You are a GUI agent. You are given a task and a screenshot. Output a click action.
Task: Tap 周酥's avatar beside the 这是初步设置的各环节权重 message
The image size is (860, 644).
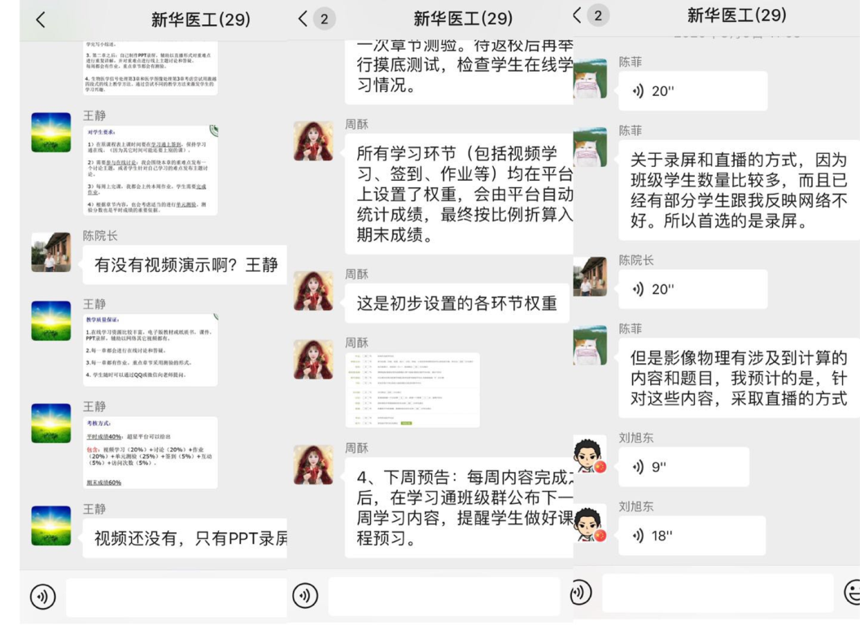313,291
